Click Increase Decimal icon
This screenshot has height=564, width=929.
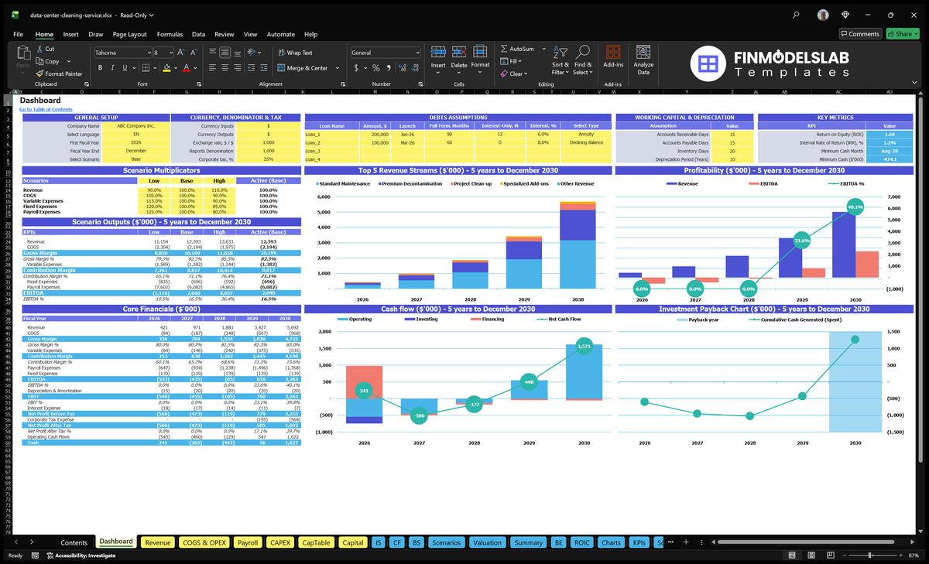click(402, 68)
